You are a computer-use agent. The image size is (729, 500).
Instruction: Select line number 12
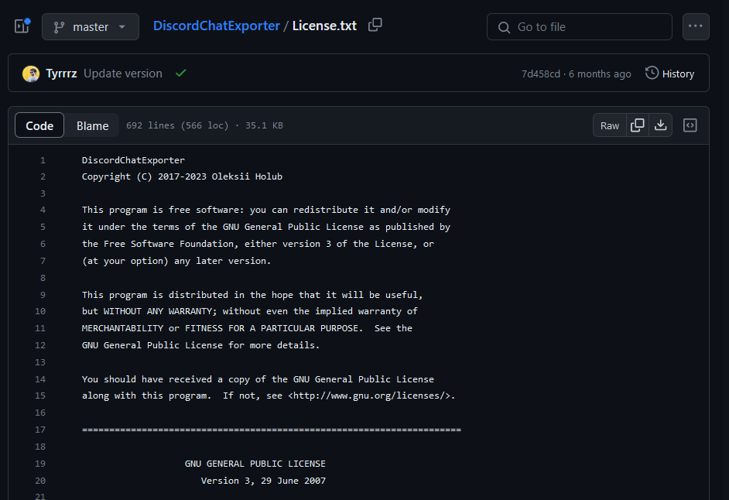point(40,345)
